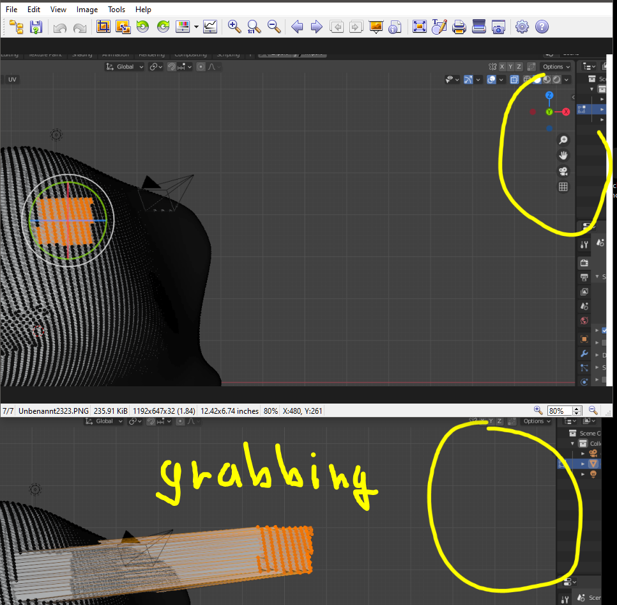Screen dimensions: 617x605
Task: Toggle the X-ray button in Blender header
Action: tap(514, 79)
